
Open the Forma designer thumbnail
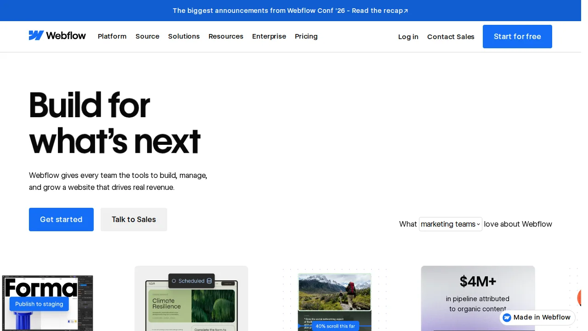click(47, 303)
